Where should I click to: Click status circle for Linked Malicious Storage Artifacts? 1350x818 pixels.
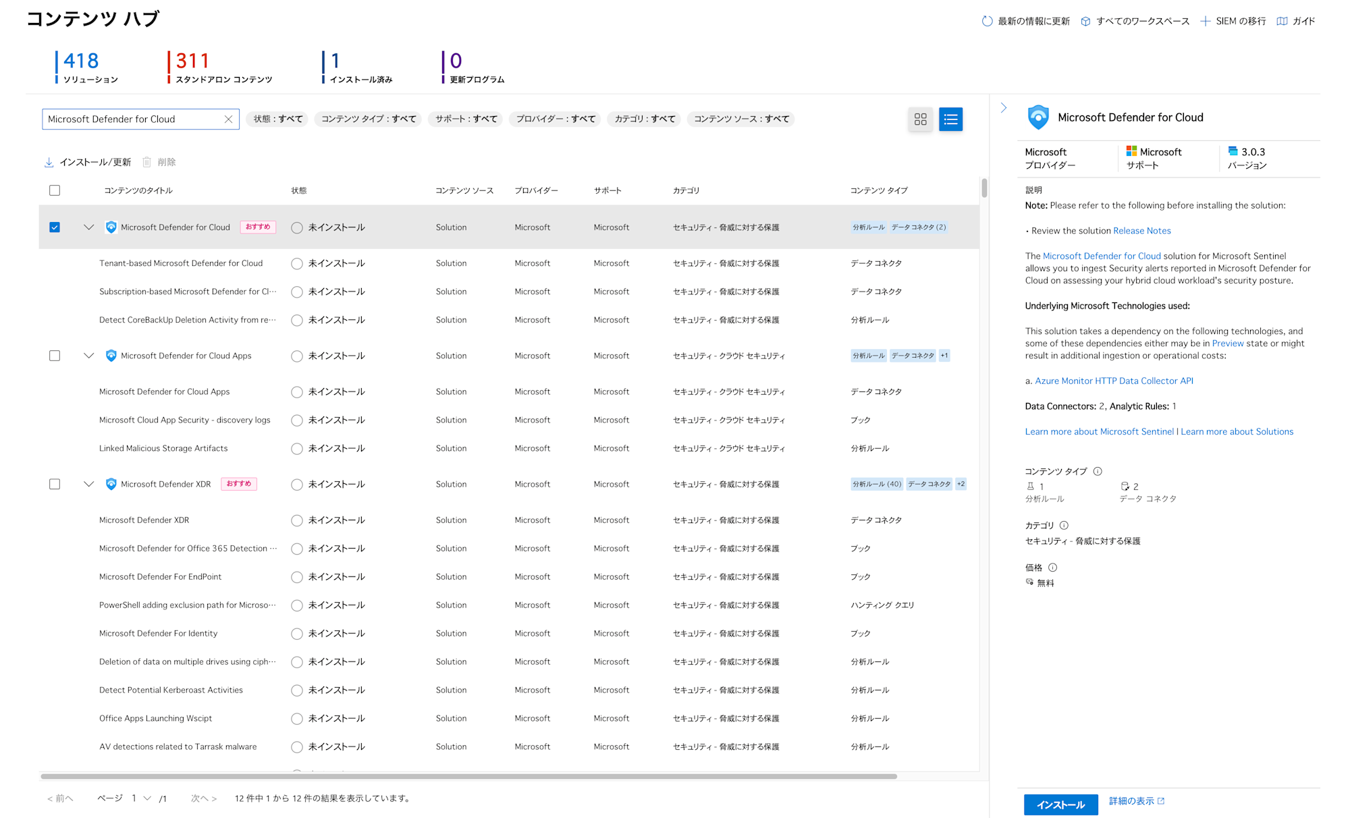pos(297,449)
